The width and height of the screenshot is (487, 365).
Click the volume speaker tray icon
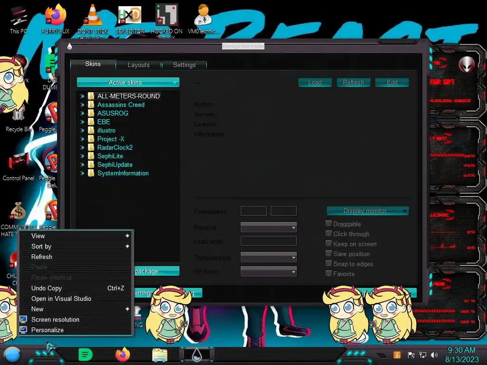pos(434,355)
